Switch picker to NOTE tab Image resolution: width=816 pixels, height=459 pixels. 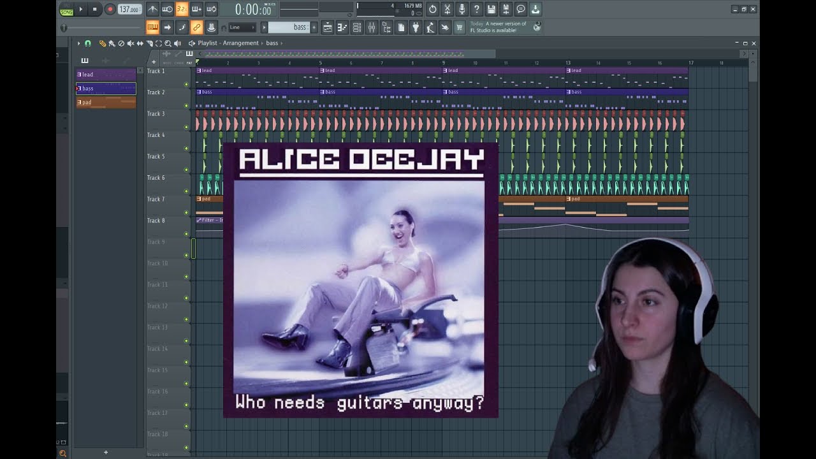coord(167,62)
